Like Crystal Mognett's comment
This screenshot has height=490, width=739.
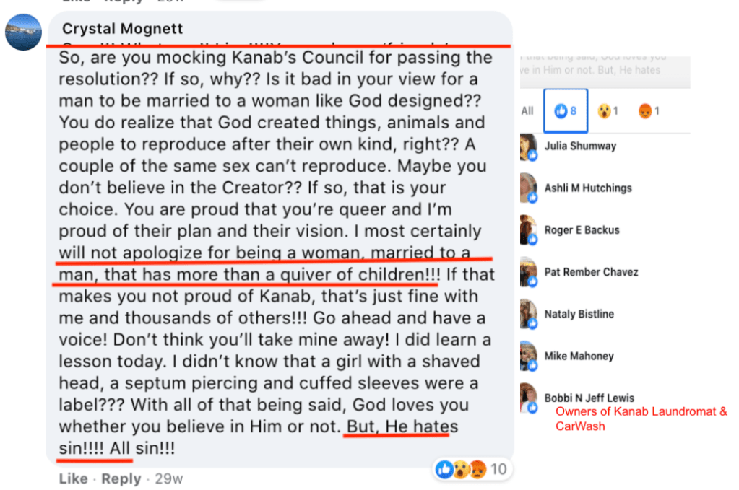pos(73,478)
